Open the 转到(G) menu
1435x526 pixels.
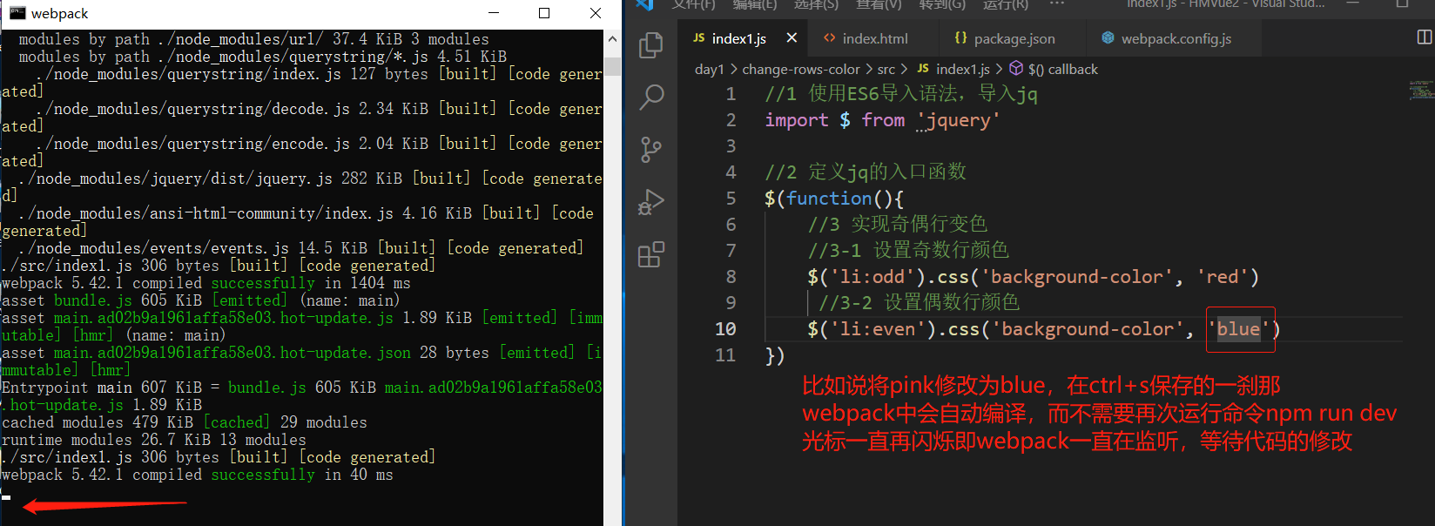[x=942, y=4]
